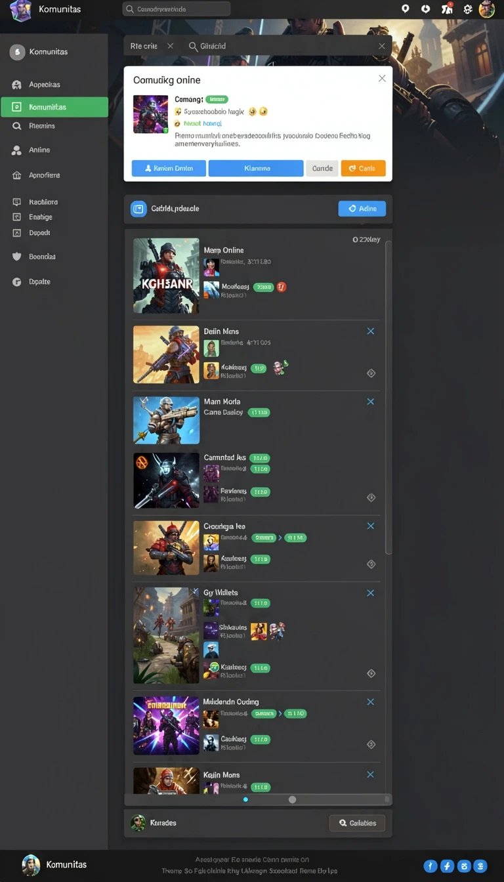
Task: Click the diamond icon in the Deliin Mms row
Action: 371,373
